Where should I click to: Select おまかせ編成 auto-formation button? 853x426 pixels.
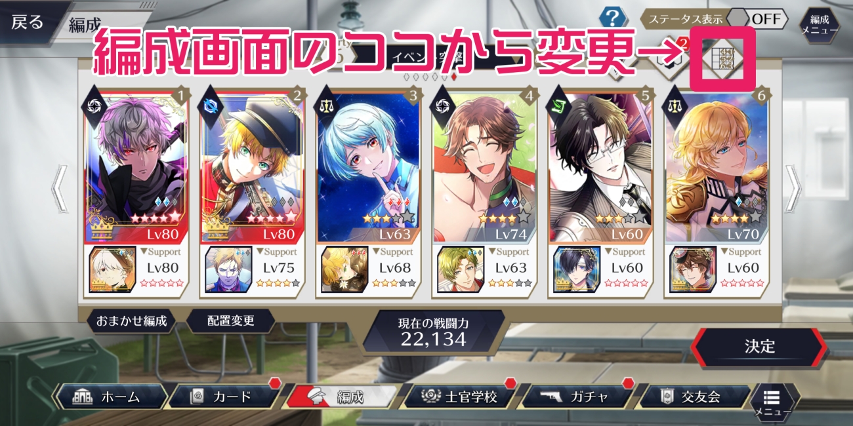pyautogui.click(x=132, y=321)
